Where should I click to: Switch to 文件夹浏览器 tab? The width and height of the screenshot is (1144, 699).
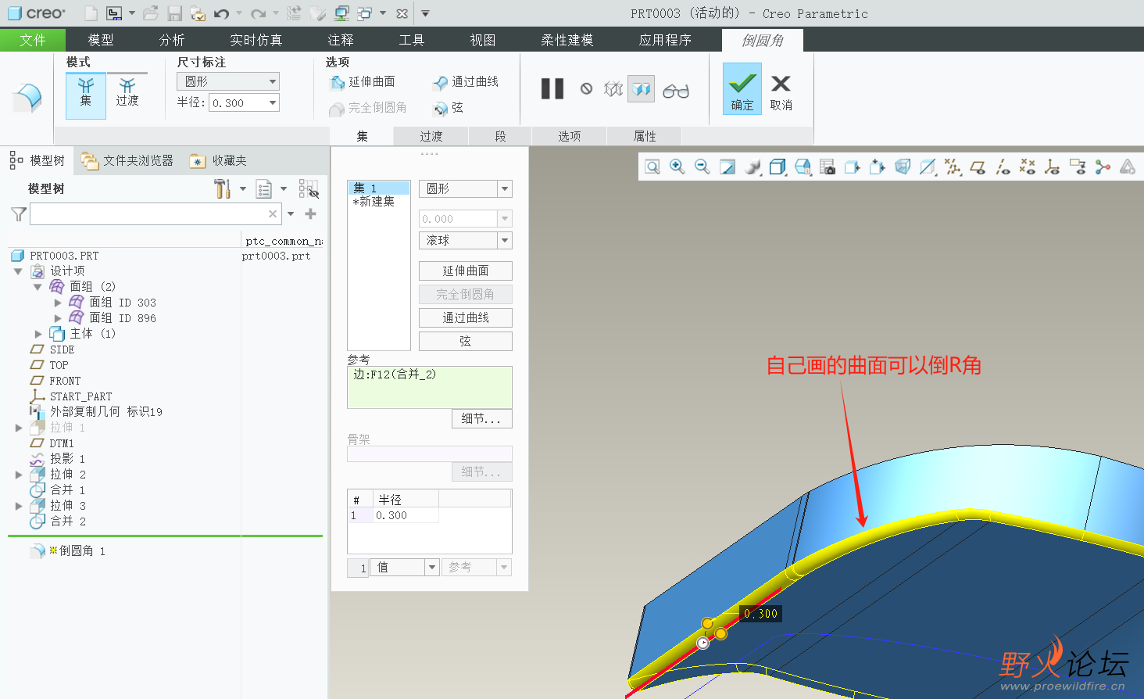click(x=127, y=160)
